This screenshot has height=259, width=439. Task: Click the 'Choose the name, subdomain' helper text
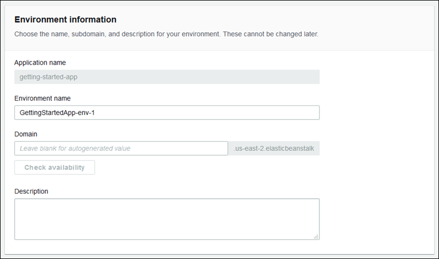pos(99,34)
